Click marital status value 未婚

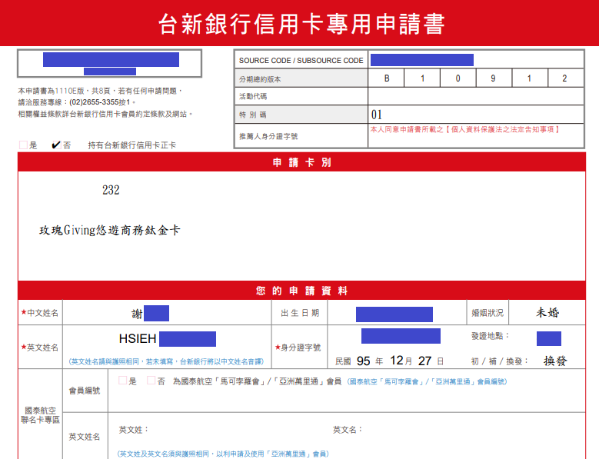[x=547, y=312]
